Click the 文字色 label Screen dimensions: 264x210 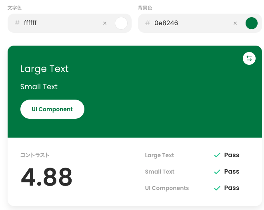pyautogui.click(x=14, y=8)
